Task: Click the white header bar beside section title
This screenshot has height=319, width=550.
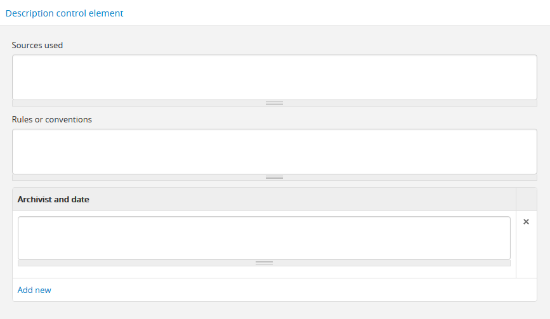Action: (x=336, y=13)
